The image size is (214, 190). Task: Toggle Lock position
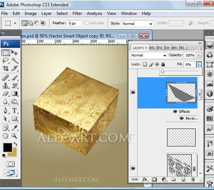tap(157, 64)
